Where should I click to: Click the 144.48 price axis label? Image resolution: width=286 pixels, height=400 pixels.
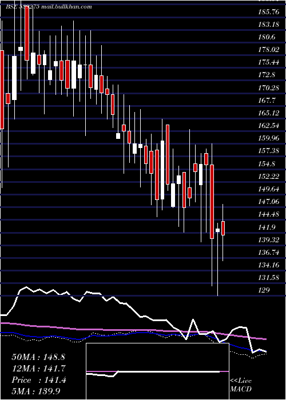(x=269, y=214)
